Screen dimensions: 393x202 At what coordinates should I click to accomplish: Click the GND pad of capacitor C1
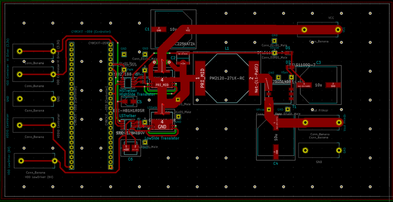point(159,29)
